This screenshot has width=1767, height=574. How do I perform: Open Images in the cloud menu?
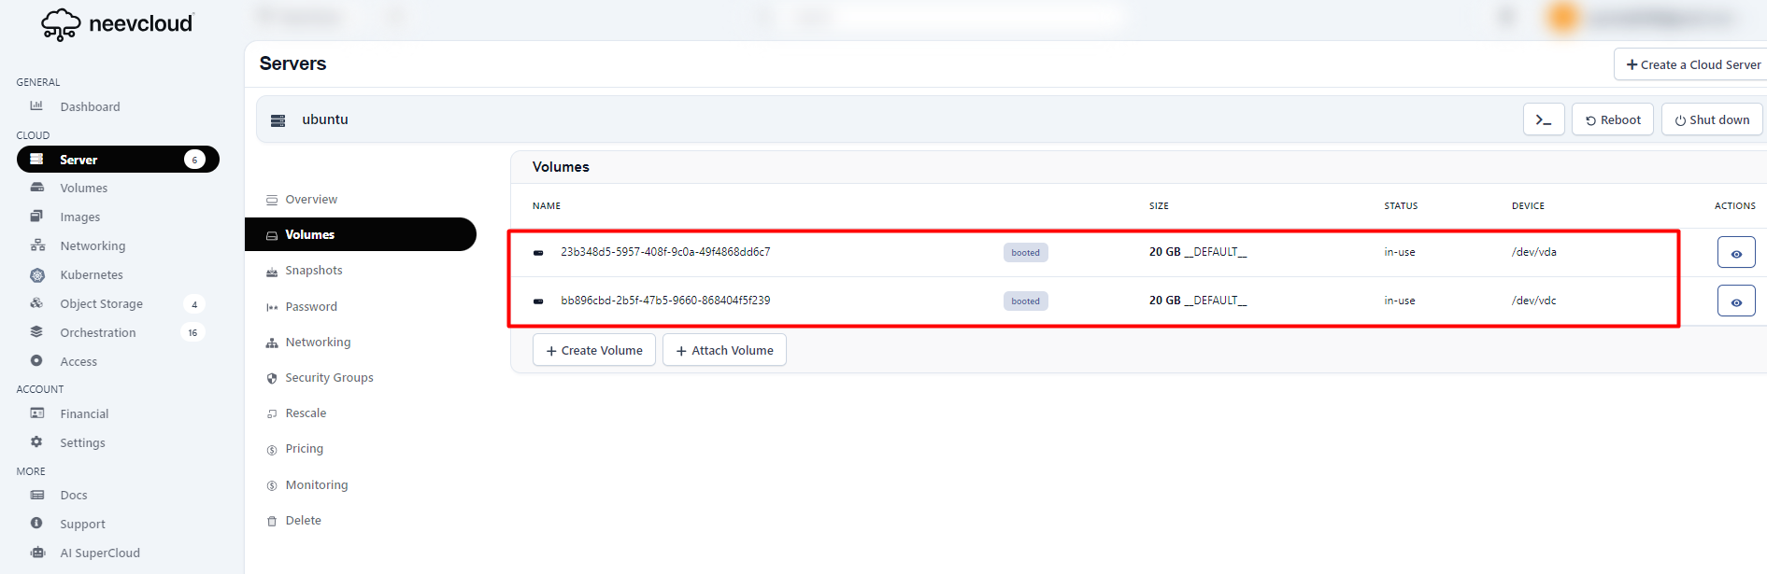click(x=79, y=217)
